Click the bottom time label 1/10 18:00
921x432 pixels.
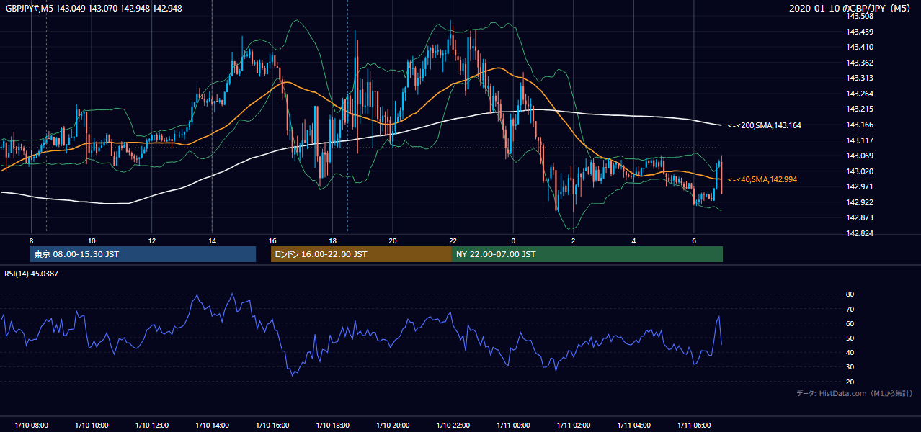pyautogui.click(x=332, y=426)
